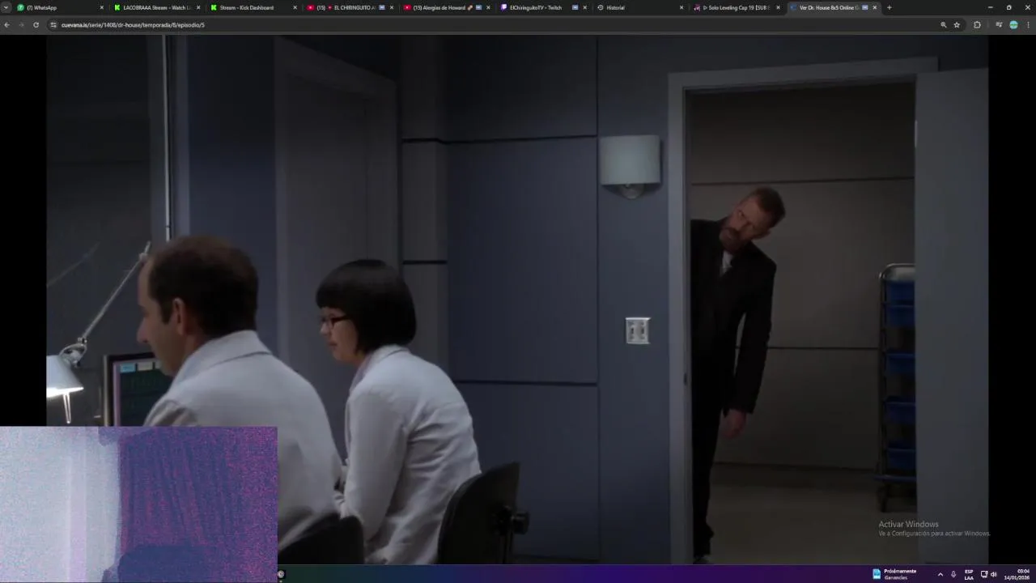Open a new browser tab
The height and width of the screenshot is (583, 1036).
[889, 7]
